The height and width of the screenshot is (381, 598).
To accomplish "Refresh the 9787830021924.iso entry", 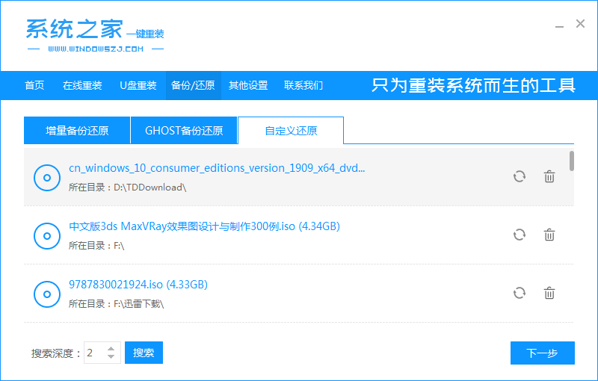I will (520, 293).
